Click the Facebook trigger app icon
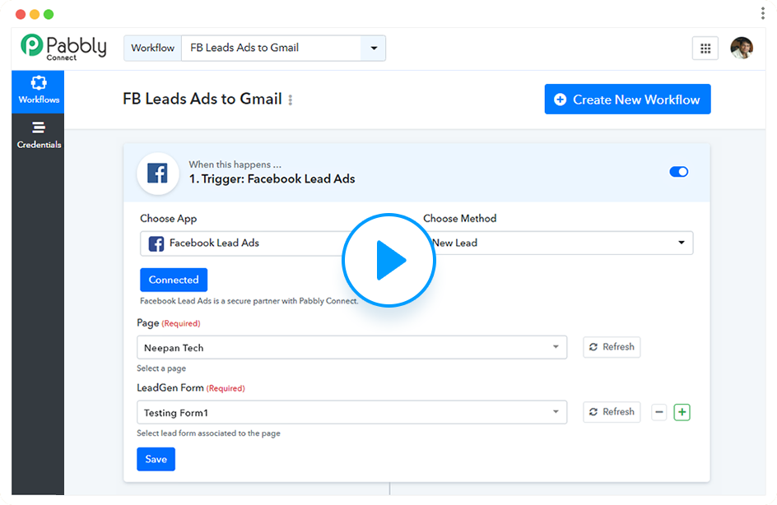Image resolution: width=777 pixels, height=505 pixels. tap(157, 174)
